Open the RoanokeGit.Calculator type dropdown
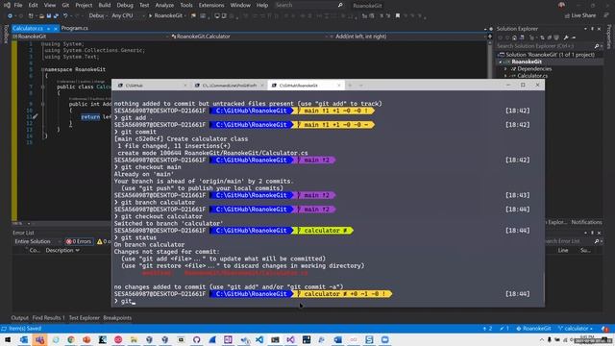The width and height of the screenshot is (615, 346). coord(249,37)
